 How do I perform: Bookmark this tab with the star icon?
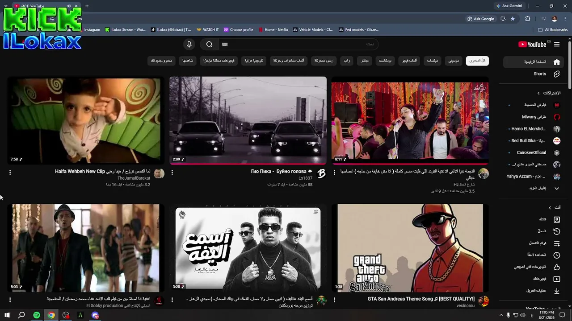pos(513,19)
